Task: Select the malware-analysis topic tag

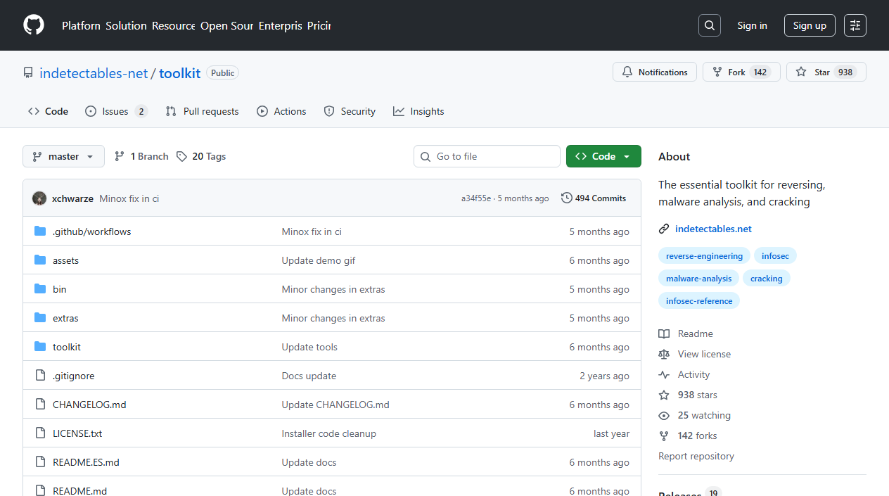Action: pyautogui.click(x=698, y=279)
